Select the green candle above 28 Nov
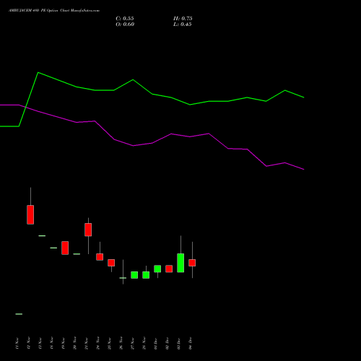The image size is (361, 361). pyautogui.click(x=146, y=275)
